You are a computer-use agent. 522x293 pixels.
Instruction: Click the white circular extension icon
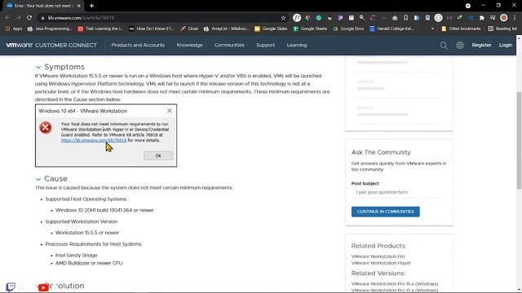pos(439,18)
